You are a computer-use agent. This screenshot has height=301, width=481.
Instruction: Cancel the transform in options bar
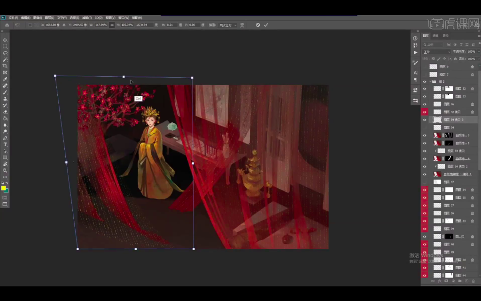(258, 25)
